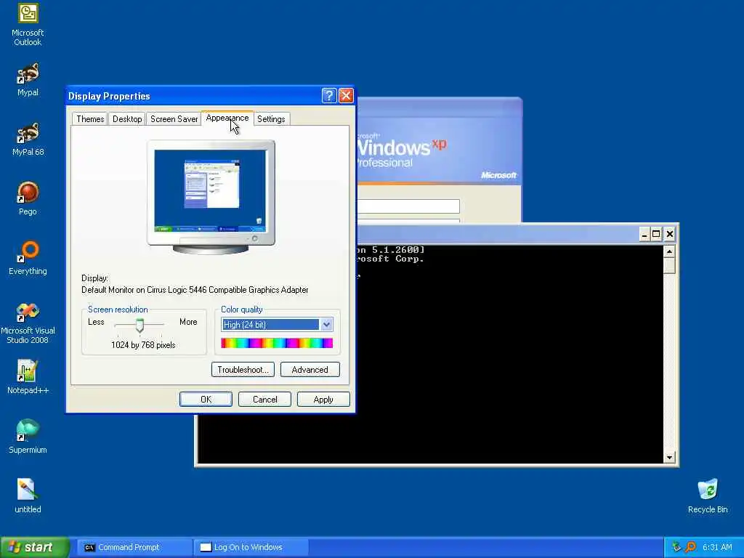744x558 pixels.
Task: Activate Command Prompt taskbar button
Action: (134, 547)
